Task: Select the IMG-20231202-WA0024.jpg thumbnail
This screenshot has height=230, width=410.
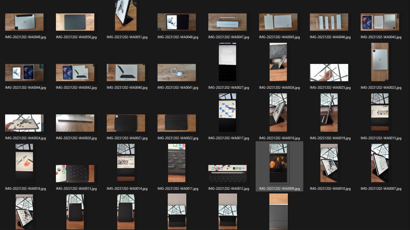Action: pos(24,123)
